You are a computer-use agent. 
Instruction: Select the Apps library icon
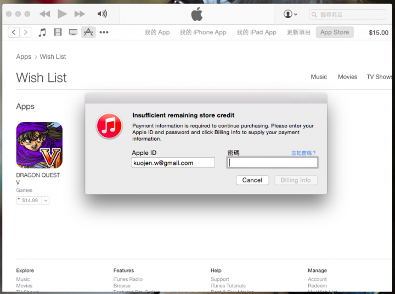pos(88,32)
